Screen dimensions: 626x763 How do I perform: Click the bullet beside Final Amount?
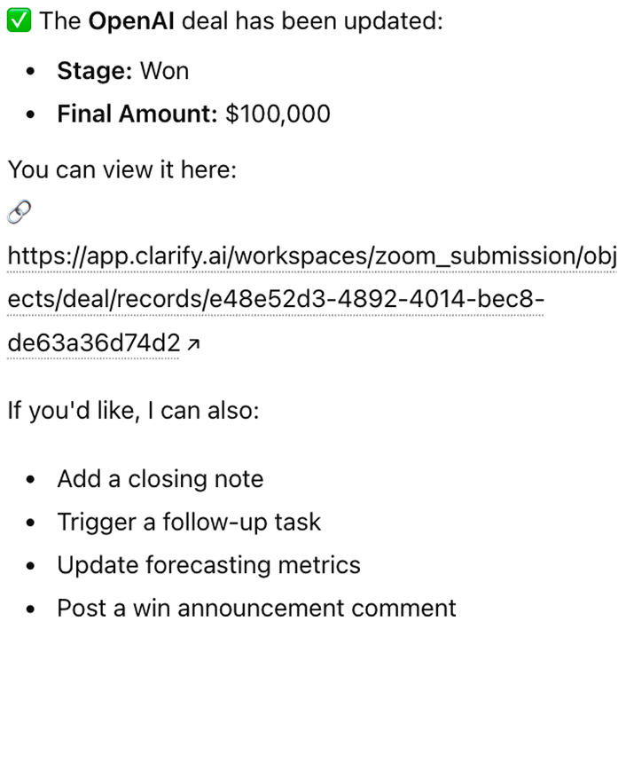[x=31, y=114]
